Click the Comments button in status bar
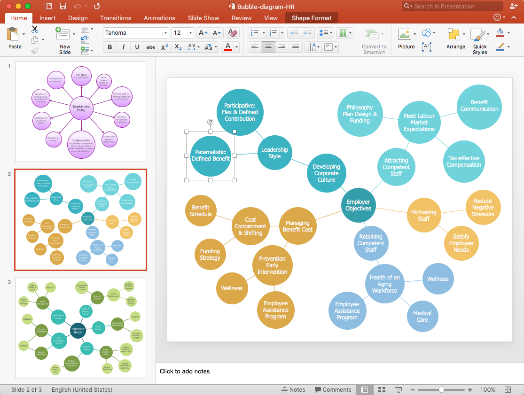This screenshot has width=524, height=395. (333, 390)
